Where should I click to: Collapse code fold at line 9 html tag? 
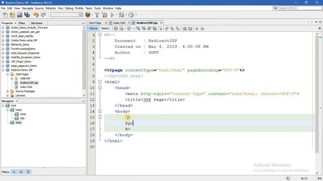[100, 81]
